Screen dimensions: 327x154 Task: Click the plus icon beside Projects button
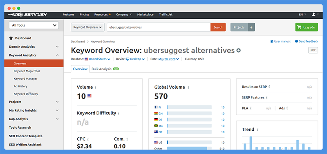251,27
